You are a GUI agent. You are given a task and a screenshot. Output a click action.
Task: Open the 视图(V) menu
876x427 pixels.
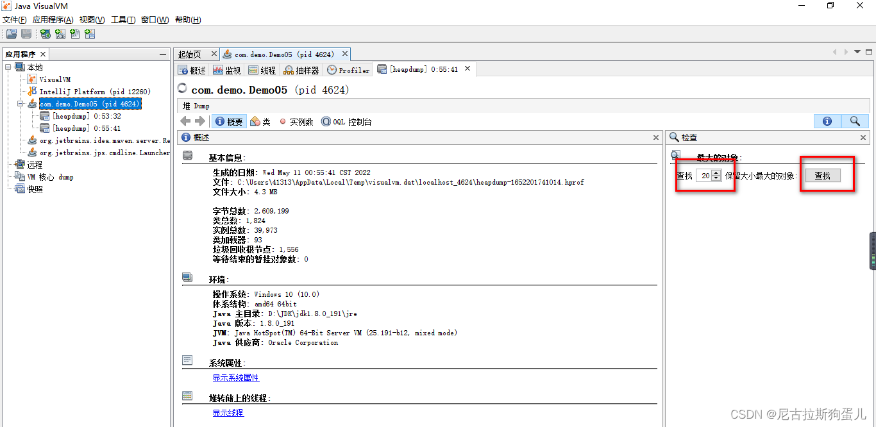(x=92, y=20)
